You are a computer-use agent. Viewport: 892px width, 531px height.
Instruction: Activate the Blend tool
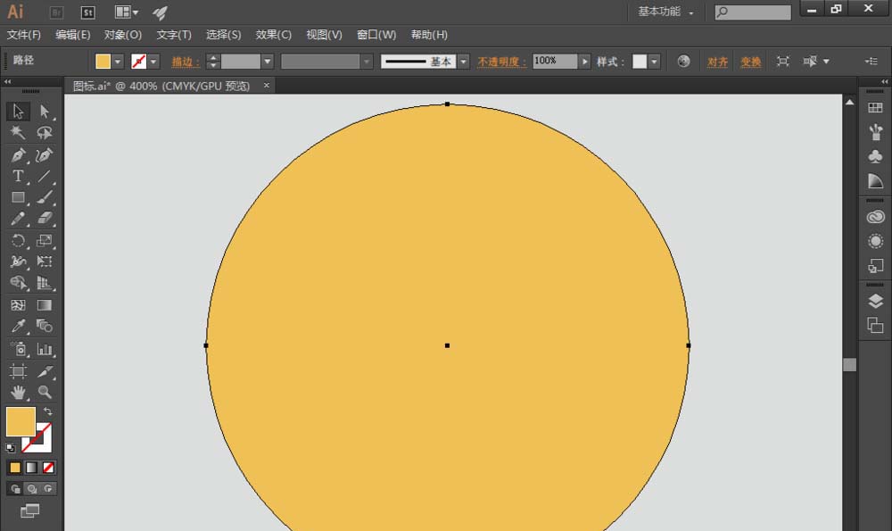[45, 326]
